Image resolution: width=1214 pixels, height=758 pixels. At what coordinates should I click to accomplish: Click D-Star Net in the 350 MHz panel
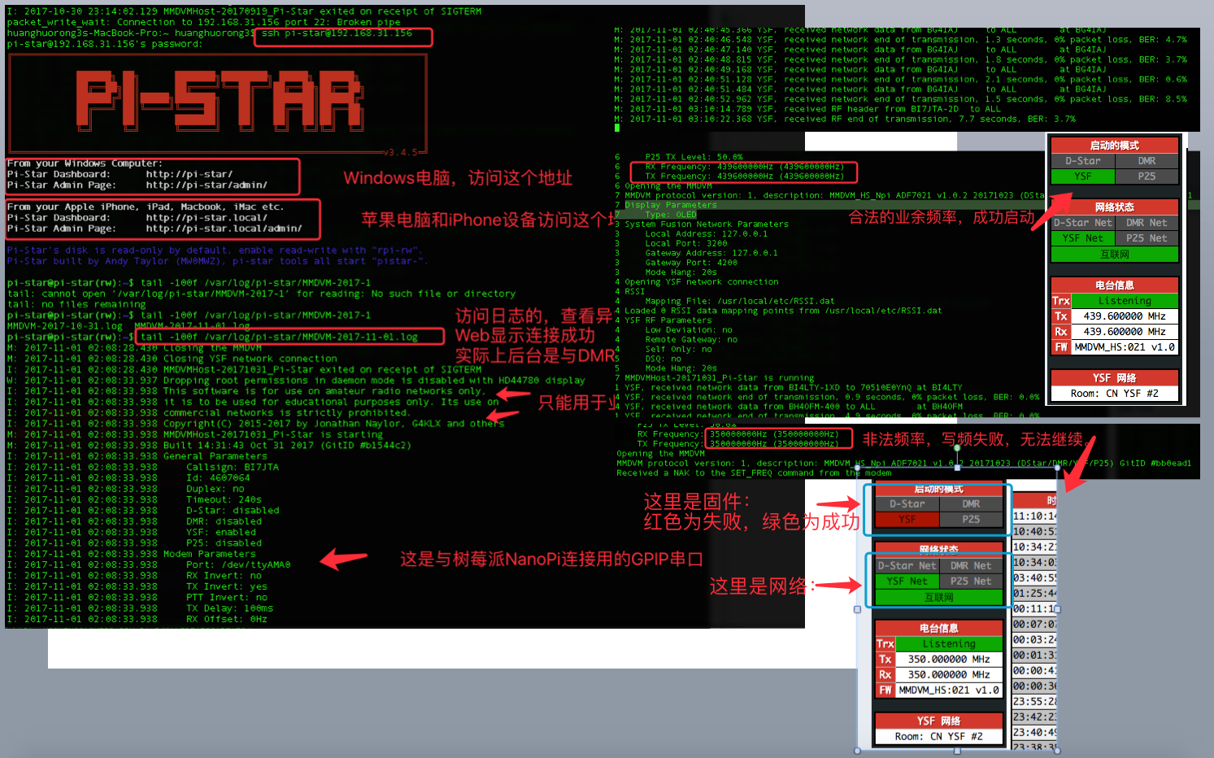coord(907,566)
